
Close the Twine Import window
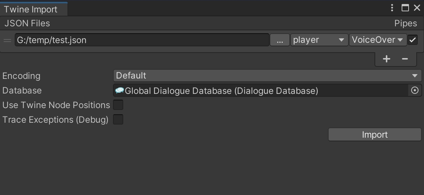coord(417,8)
